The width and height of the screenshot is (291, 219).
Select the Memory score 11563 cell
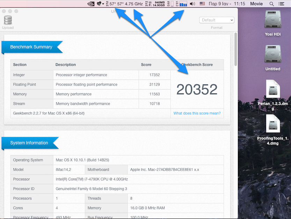[155, 94]
